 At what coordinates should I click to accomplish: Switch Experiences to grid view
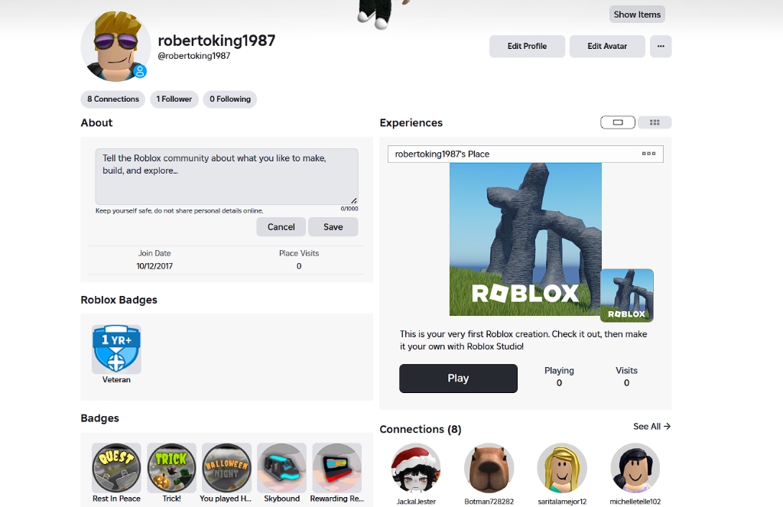(x=655, y=122)
